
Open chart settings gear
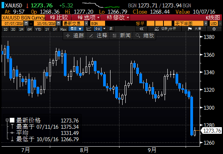214,29
